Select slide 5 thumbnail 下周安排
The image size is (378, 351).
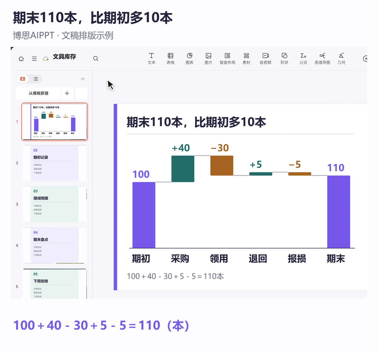tap(55, 284)
